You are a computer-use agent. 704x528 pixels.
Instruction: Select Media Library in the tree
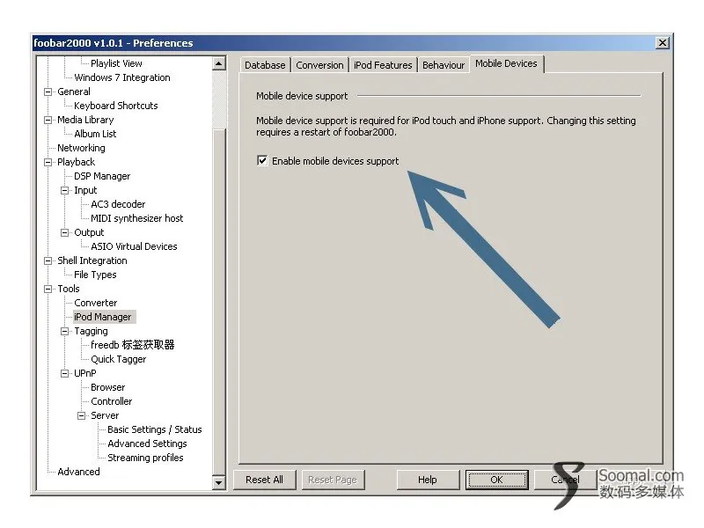[85, 120]
